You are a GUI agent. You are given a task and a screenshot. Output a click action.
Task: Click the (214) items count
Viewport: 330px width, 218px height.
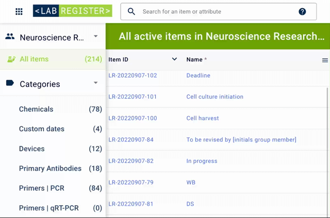tap(93, 59)
